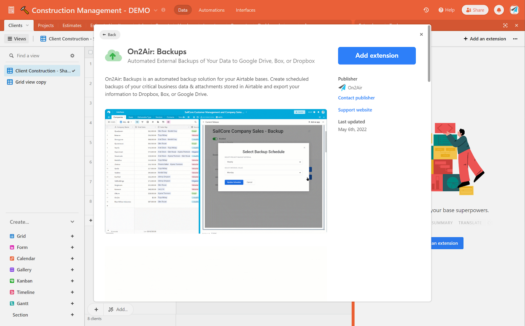Close the extension details dialog

pyautogui.click(x=421, y=34)
